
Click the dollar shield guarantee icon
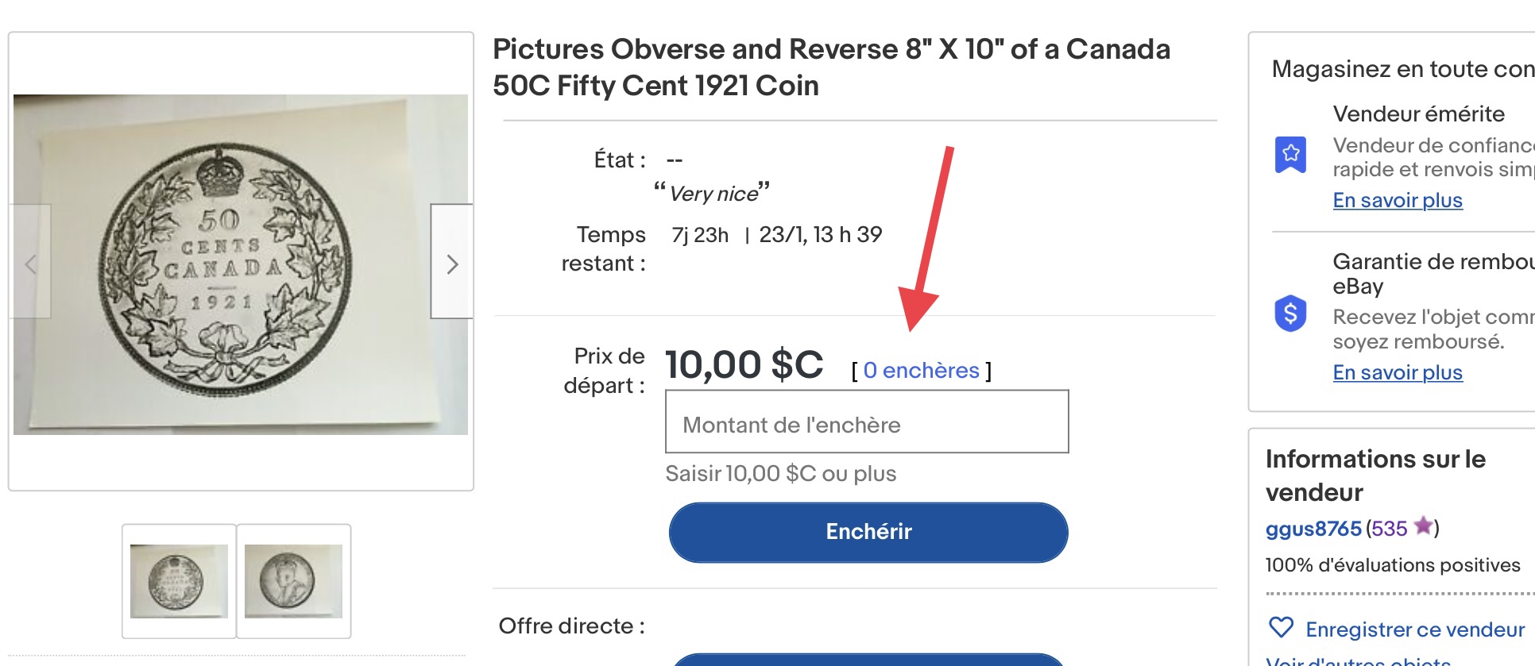tap(1290, 314)
